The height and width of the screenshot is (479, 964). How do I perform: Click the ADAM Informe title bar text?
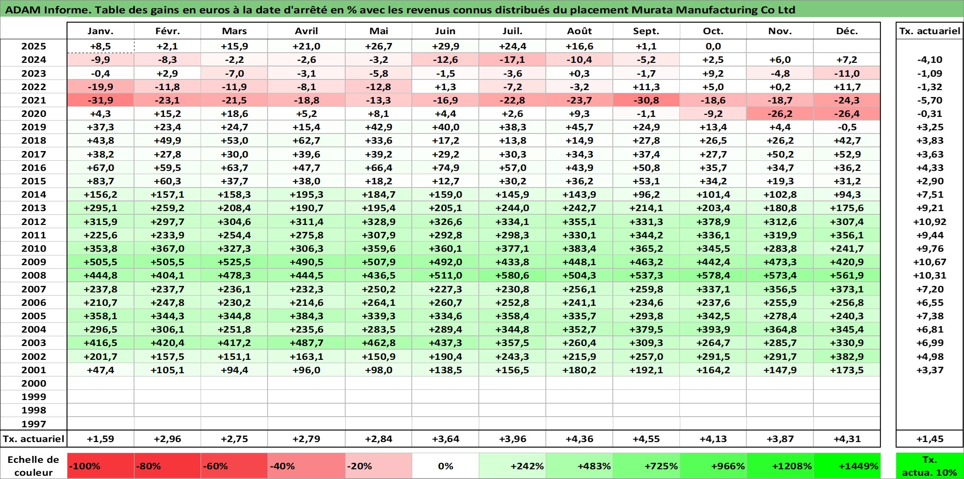pyautogui.click(x=400, y=10)
